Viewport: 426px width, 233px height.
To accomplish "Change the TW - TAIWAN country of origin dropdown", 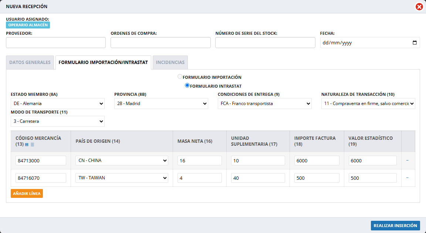I will pyautogui.click(x=122, y=178).
